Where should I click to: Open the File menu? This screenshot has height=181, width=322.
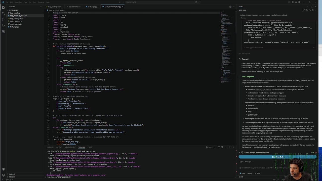point(7,2)
